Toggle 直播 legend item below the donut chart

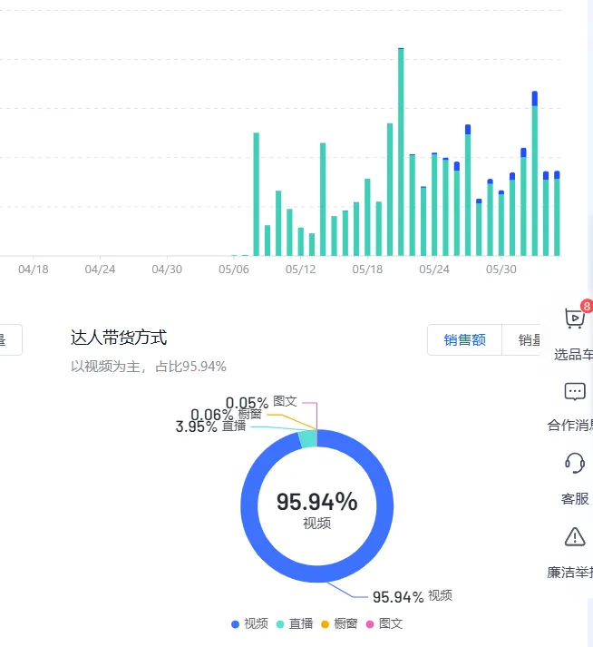click(x=295, y=623)
